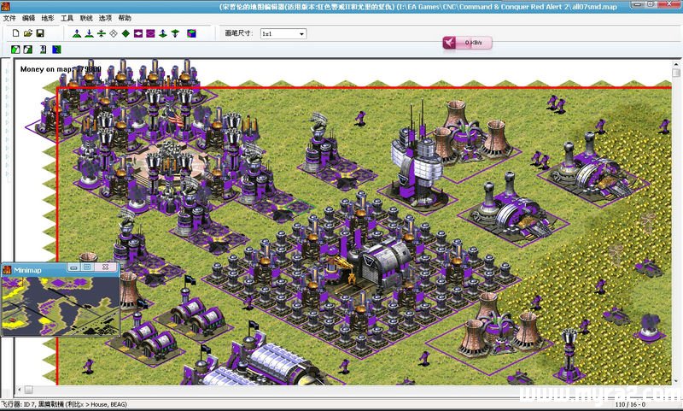Open the 选项 (Options) menu

pos(105,18)
